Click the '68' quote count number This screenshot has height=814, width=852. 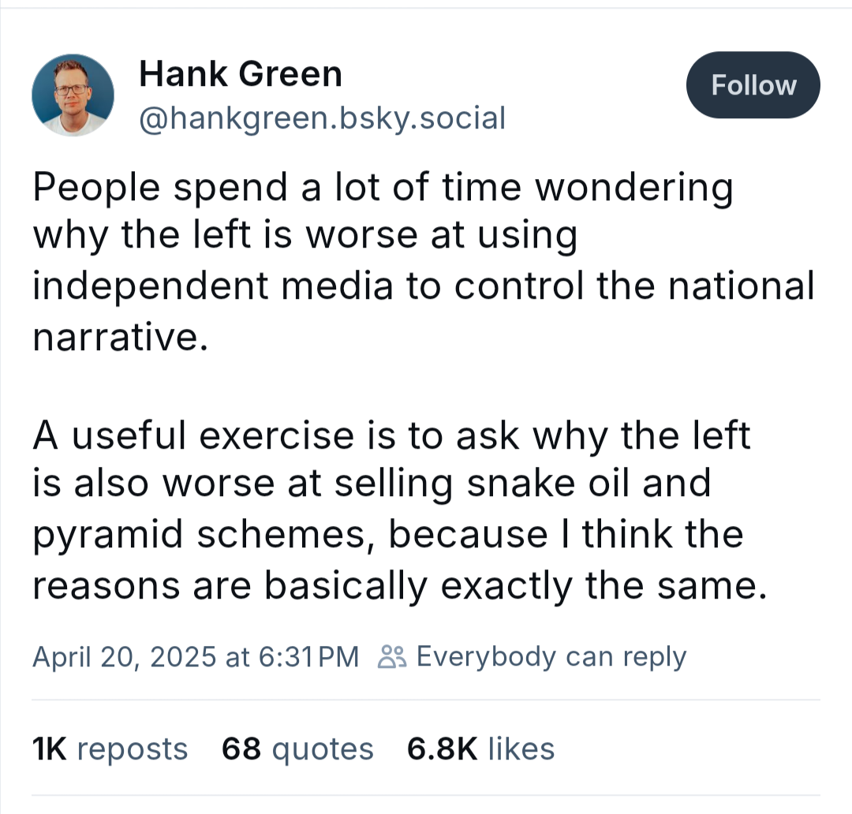tap(241, 749)
